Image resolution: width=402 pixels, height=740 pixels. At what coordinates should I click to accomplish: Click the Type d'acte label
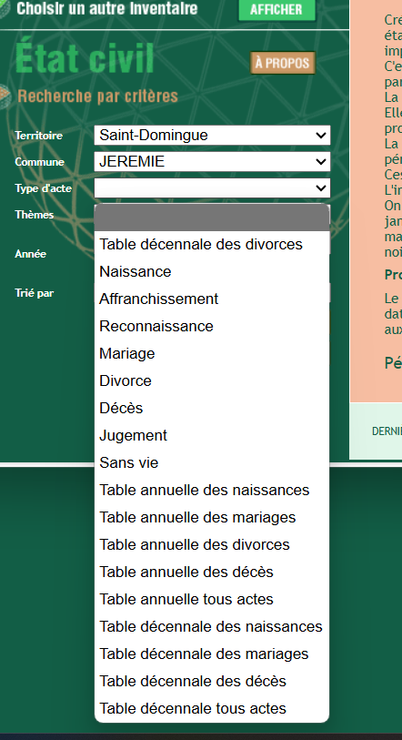pyautogui.click(x=43, y=188)
